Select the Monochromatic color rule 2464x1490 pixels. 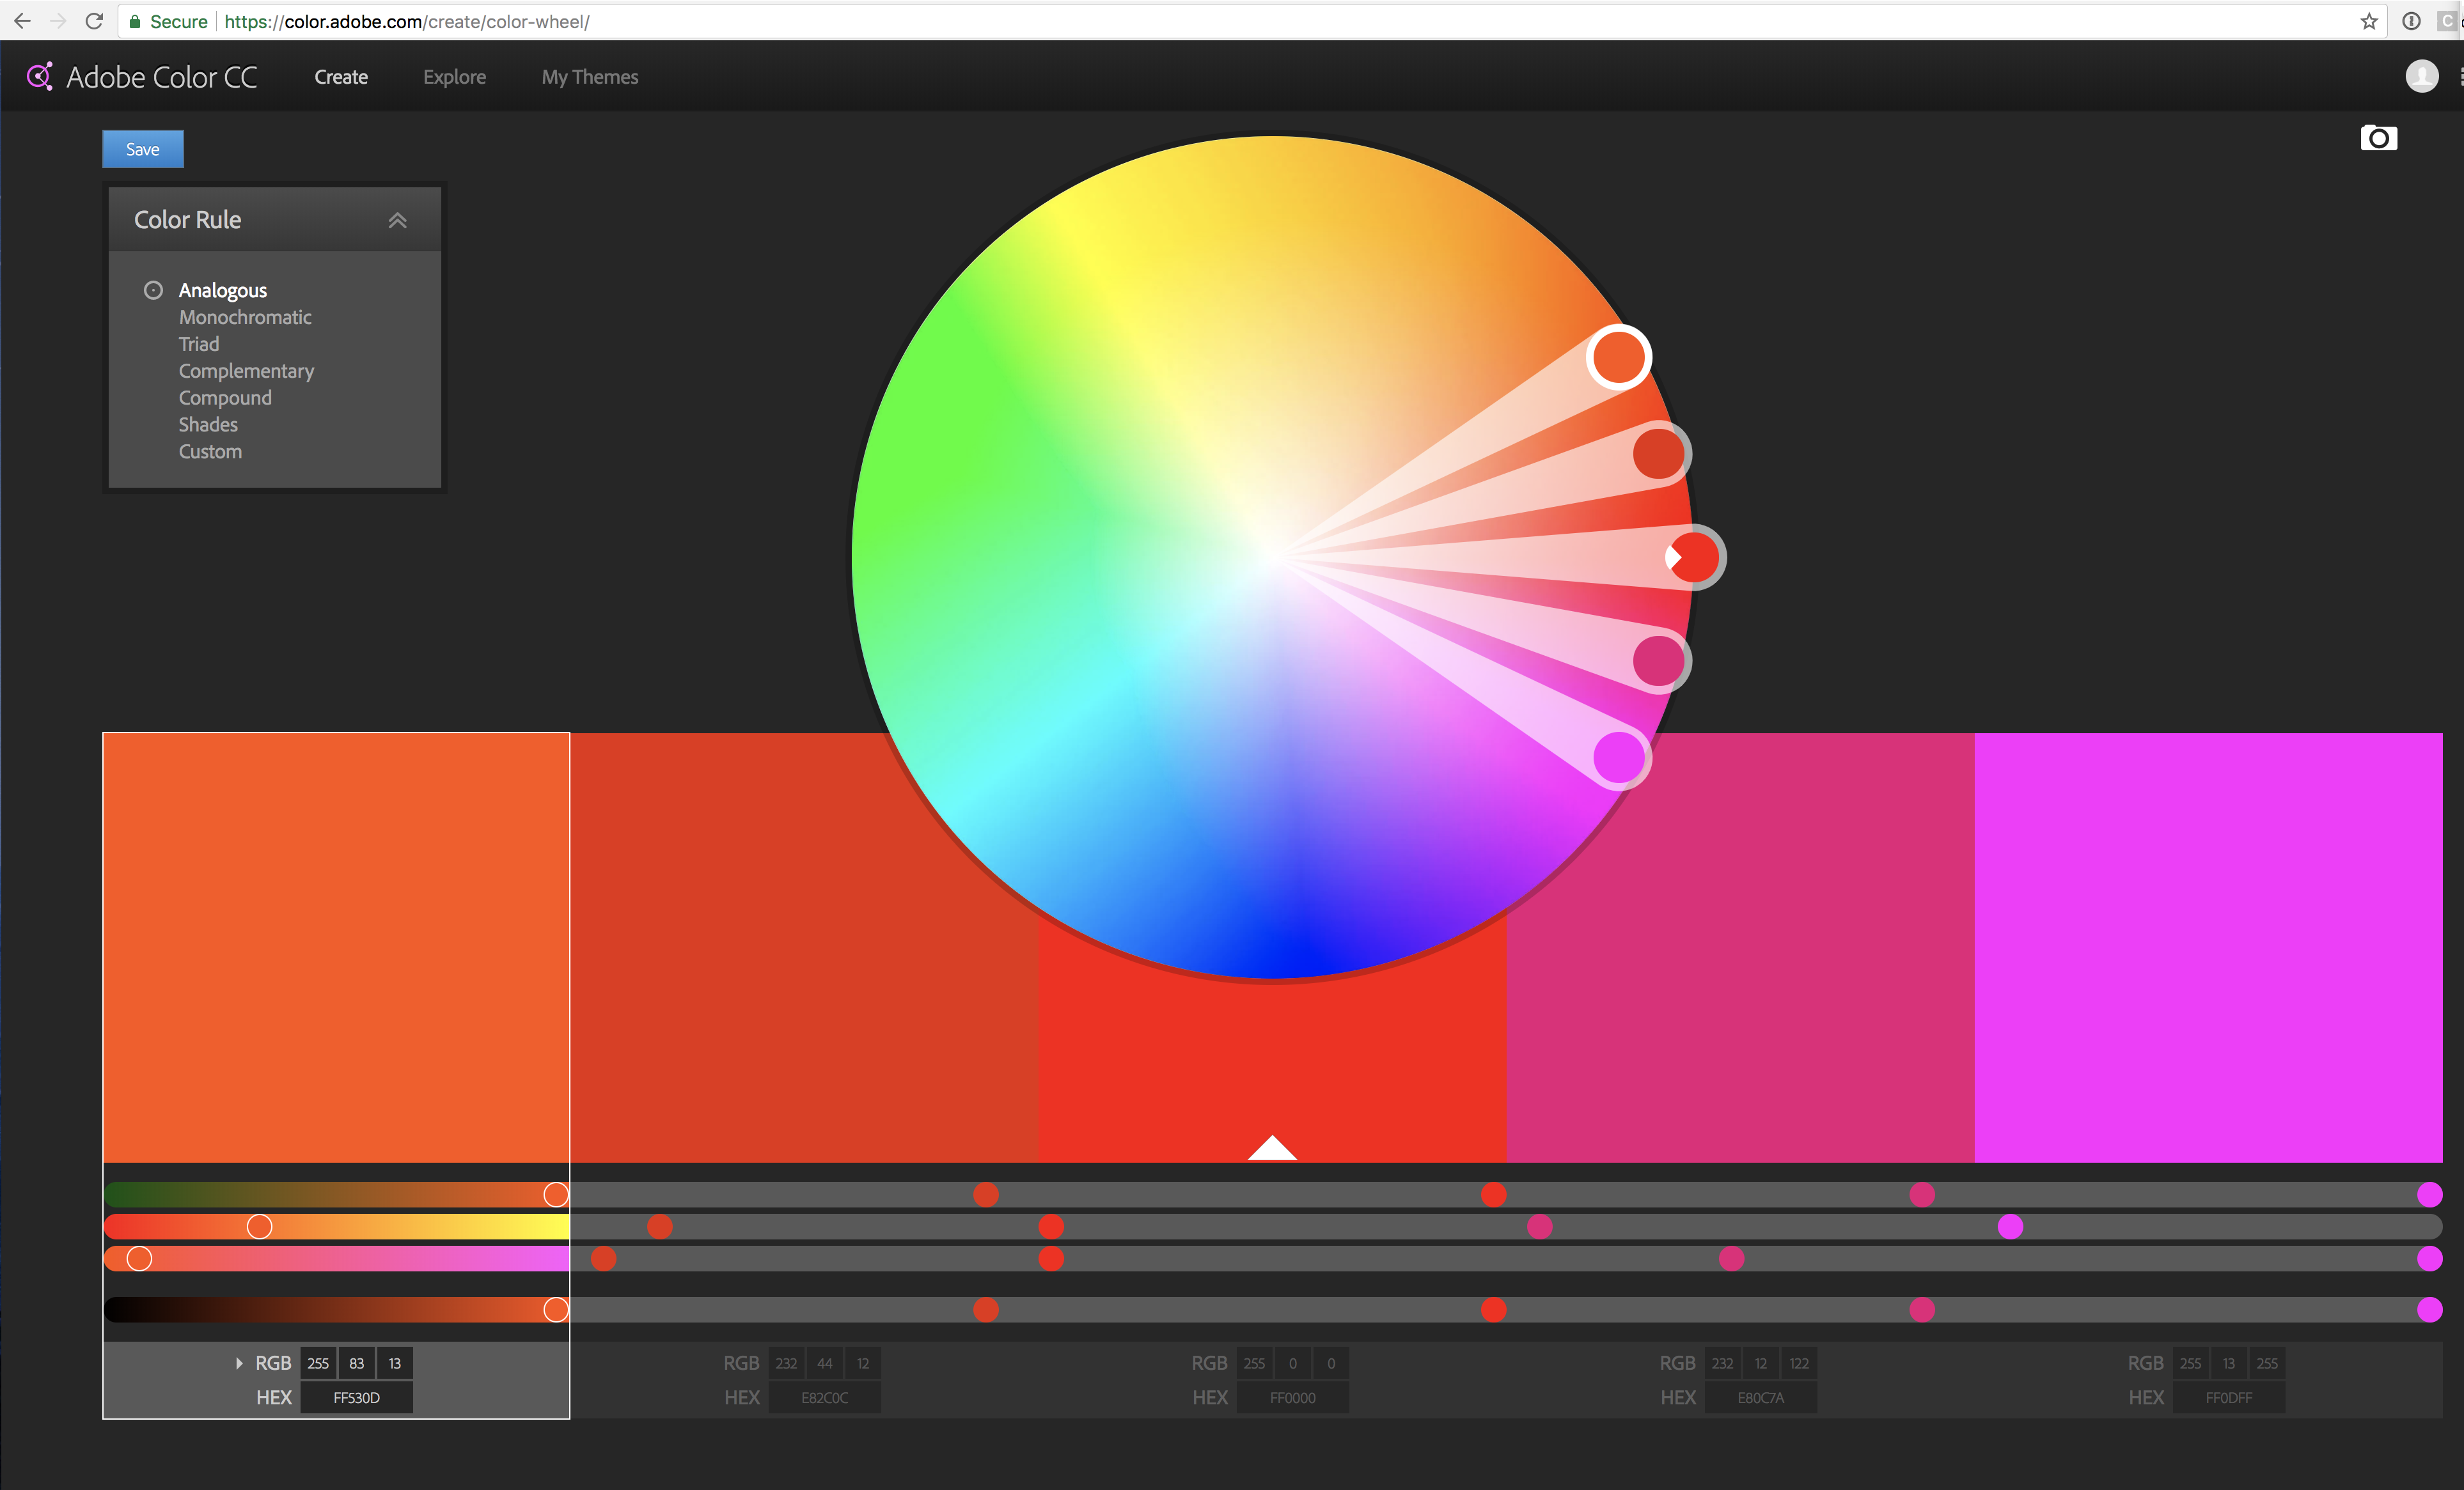245,317
